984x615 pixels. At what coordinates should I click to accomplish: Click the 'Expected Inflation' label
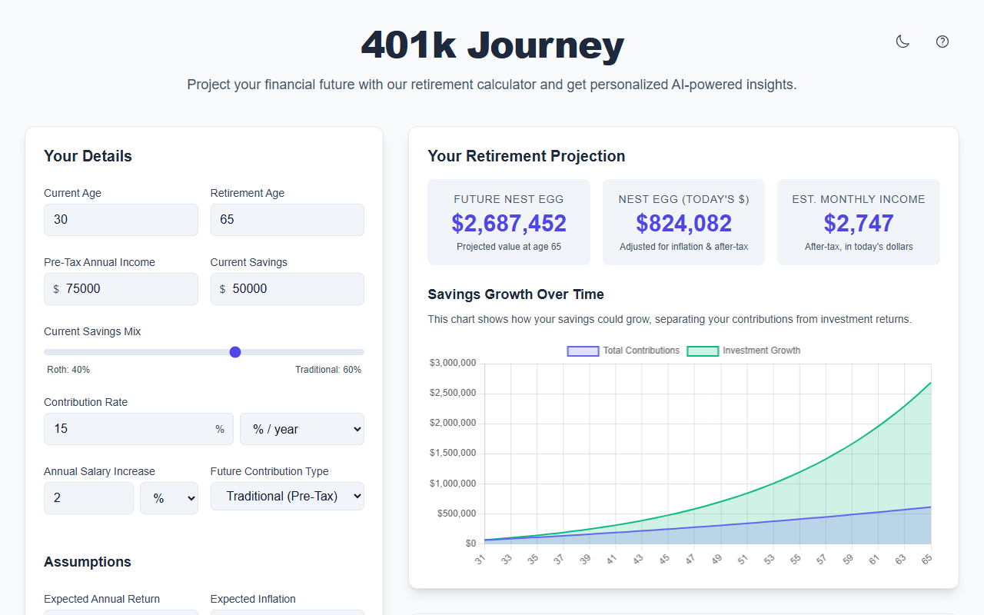253,599
